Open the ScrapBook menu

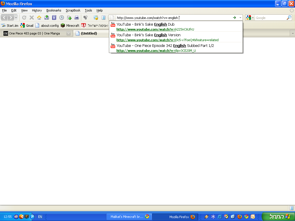coord(73,10)
